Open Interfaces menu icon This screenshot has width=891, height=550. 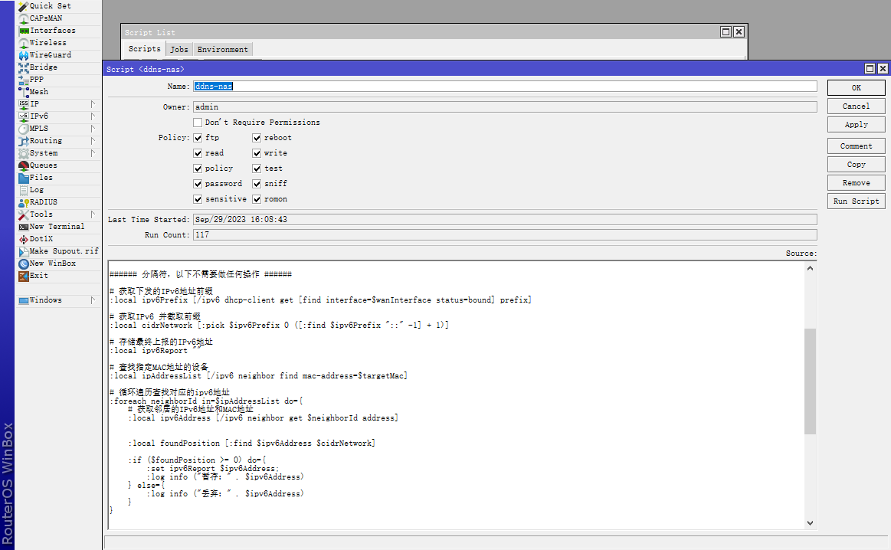(x=23, y=31)
